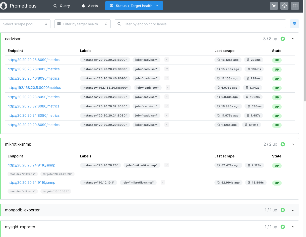The image size is (306, 237).
Task: Open the Filter by target health dropdown
Action: coord(83,24)
